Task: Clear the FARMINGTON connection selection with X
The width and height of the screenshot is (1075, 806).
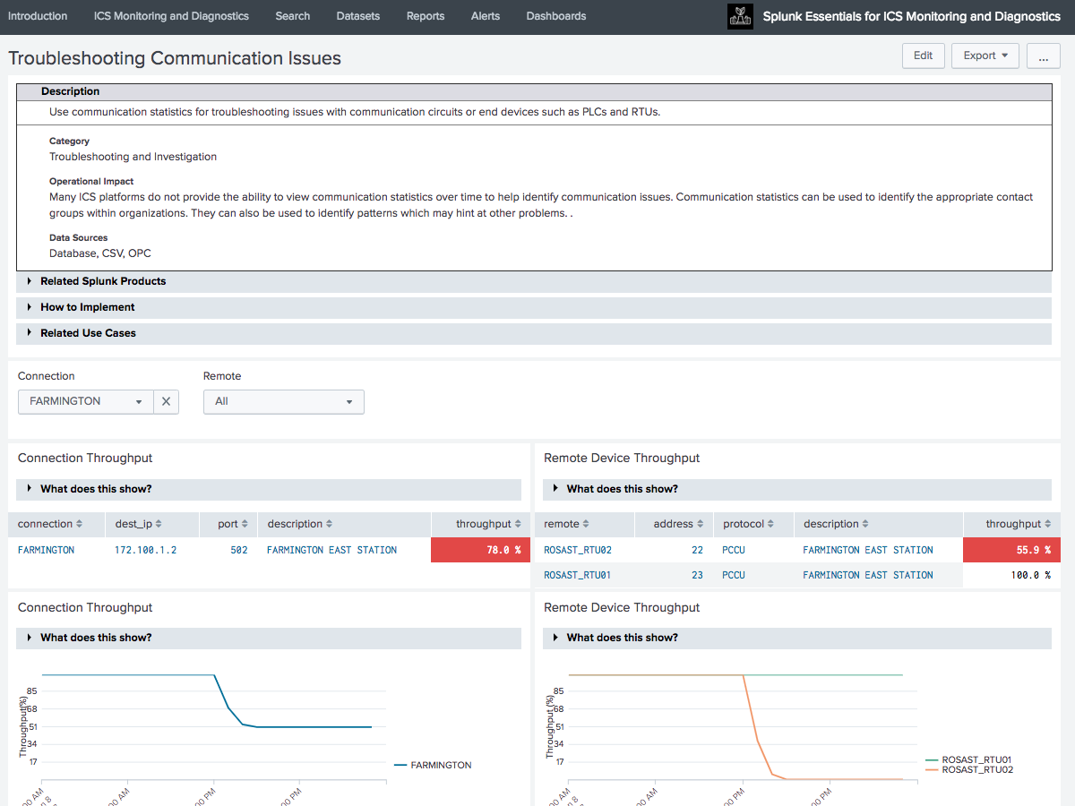Action: click(166, 402)
